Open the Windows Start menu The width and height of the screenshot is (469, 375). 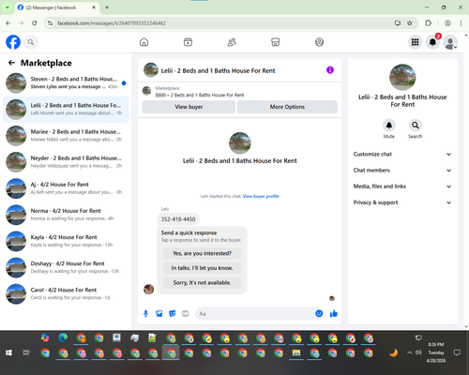[8, 352]
